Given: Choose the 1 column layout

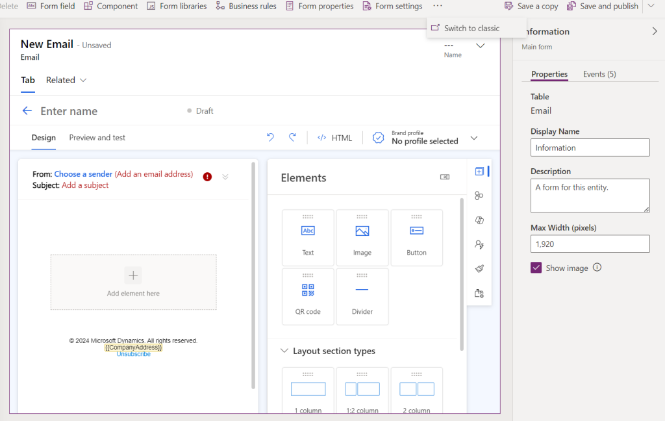Looking at the screenshot, I should (x=308, y=390).
